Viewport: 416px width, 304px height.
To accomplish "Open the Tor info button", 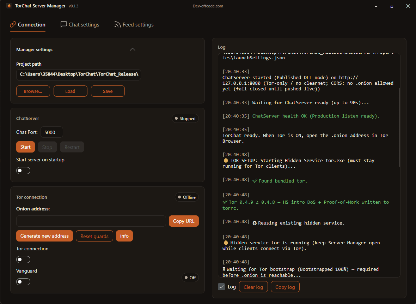I will (x=124, y=236).
